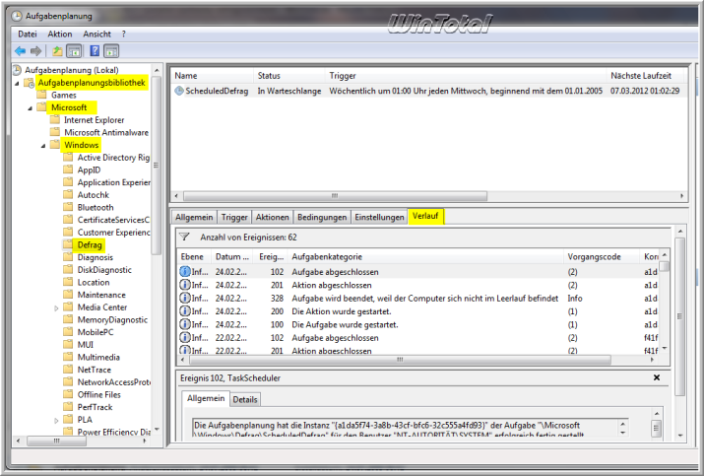
Task: Click the filter funnel icon beside Anzahl von Ereignissen
Action: click(184, 237)
